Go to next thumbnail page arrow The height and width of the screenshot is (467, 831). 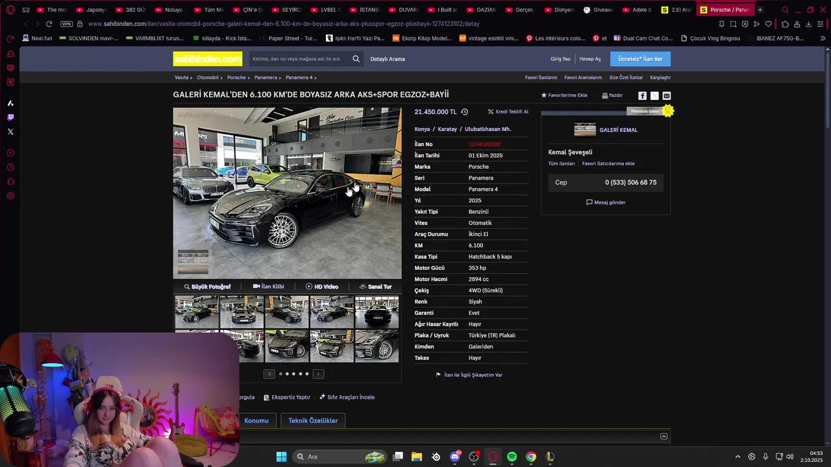point(318,374)
